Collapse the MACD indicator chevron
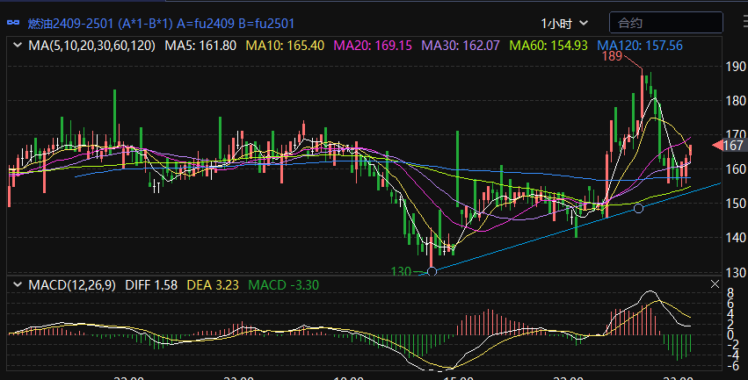The height and width of the screenshot is (380, 748). pyautogui.click(x=16, y=285)
